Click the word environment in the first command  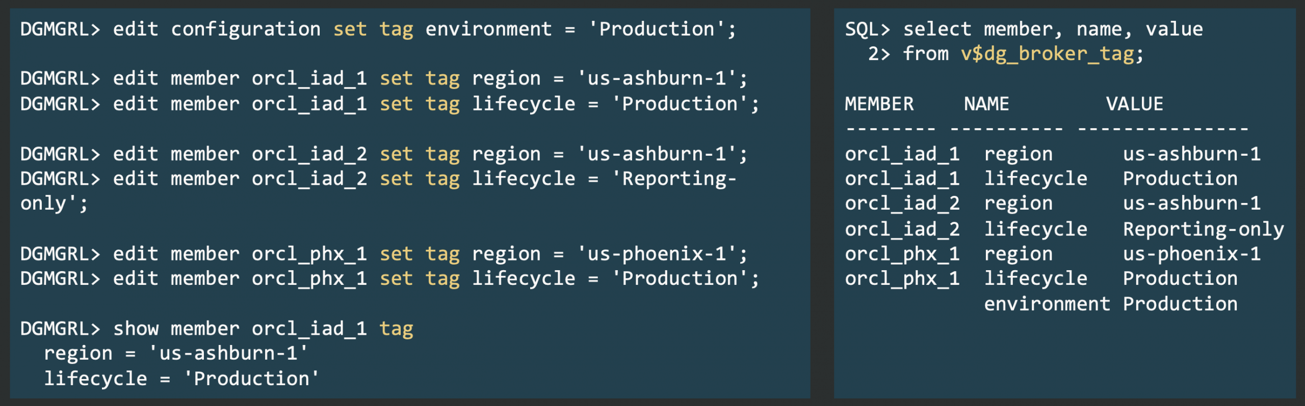point(488,29)
